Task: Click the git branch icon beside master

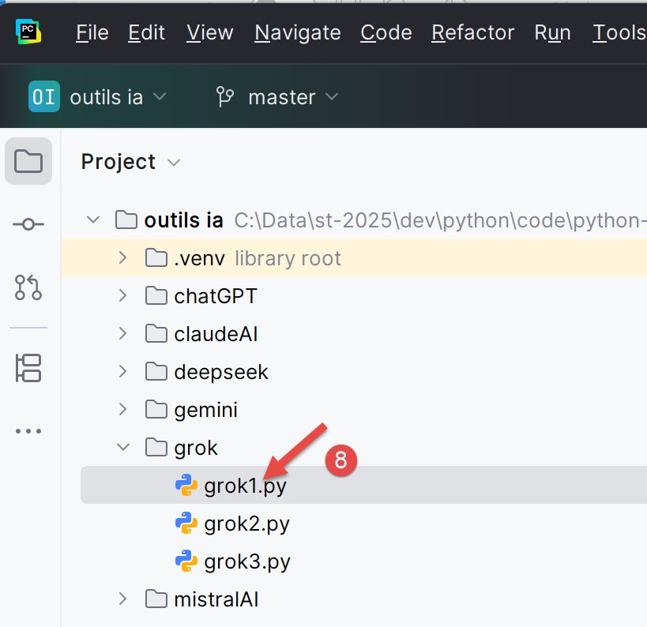Action: pyautogui.click(x=225, y=96)
